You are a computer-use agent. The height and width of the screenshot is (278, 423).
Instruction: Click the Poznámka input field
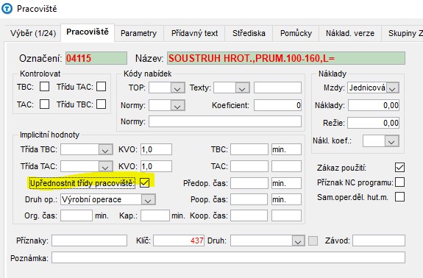pyautogui.click(x=228, y=257)
